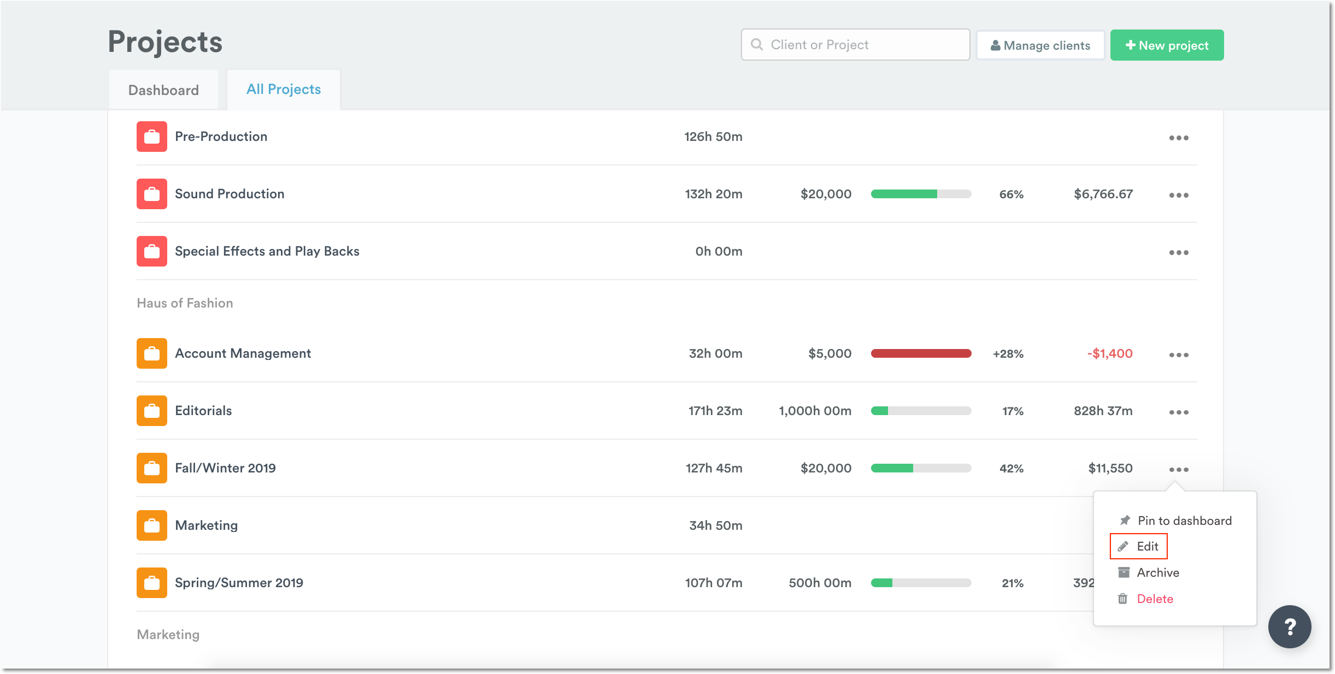Choose Archive in the dropdown menu
This screenshot has height=674, width=1335.
coord(1157,573)
